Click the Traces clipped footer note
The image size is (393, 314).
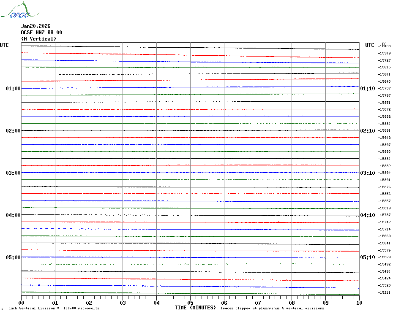272,308
